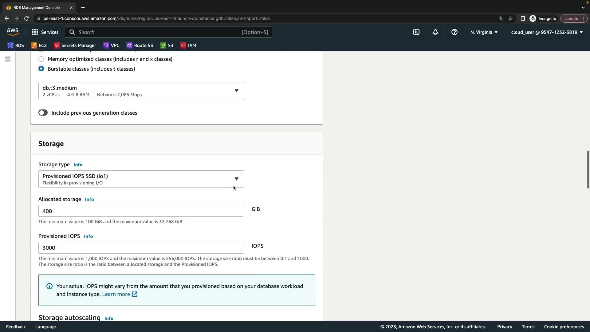Click the Allocated storage input field
The image size is (590, 332).
(x=141, y=211)
